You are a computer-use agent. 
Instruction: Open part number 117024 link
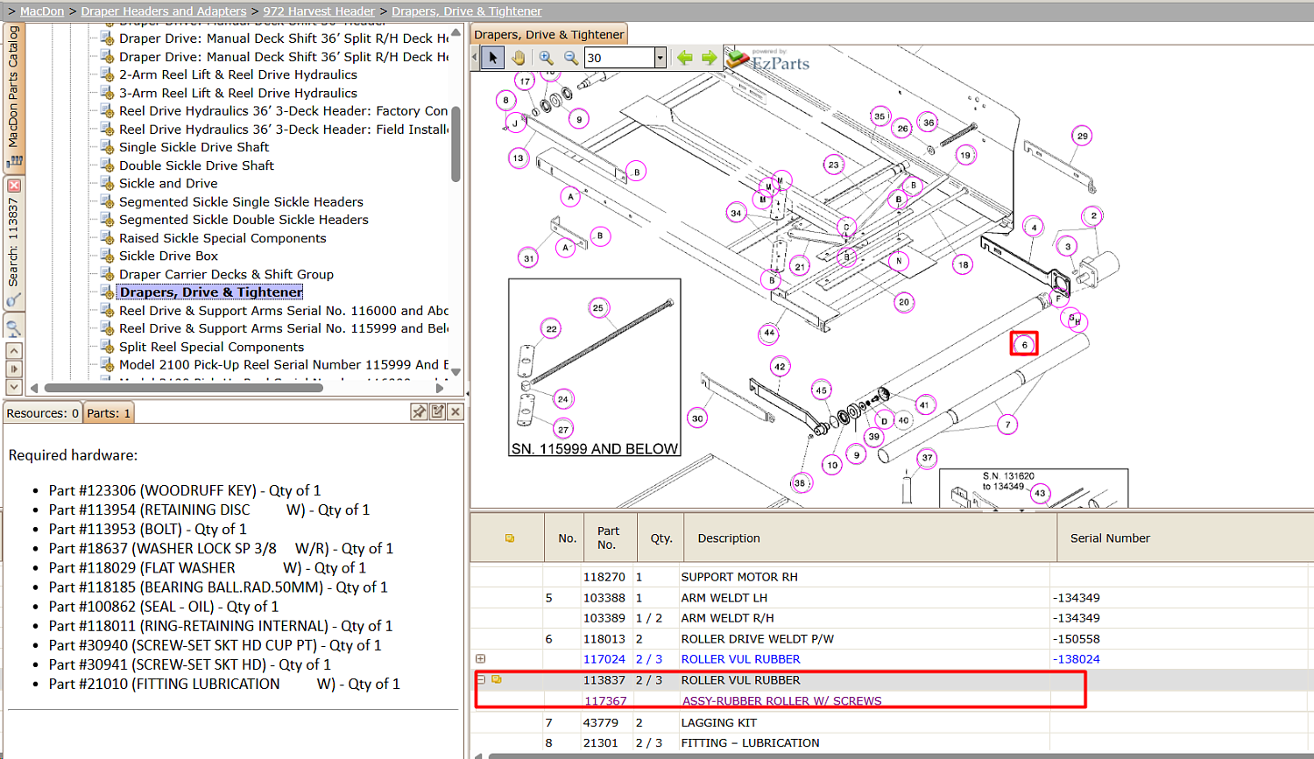coord(604,659)
